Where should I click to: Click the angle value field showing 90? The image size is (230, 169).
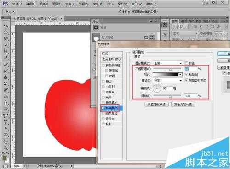(x=167, y=88)
